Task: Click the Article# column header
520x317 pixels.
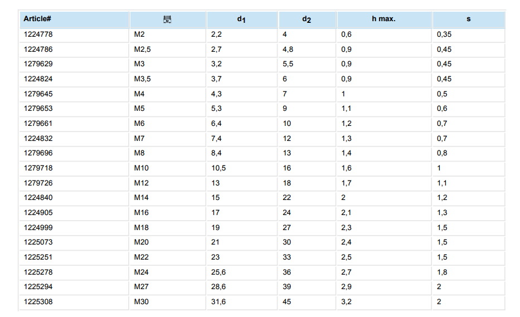Action: [37, 19]
